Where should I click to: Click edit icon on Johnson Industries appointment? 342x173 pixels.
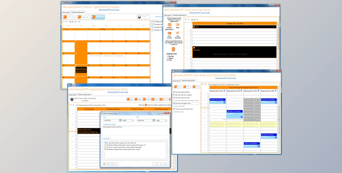259,146
